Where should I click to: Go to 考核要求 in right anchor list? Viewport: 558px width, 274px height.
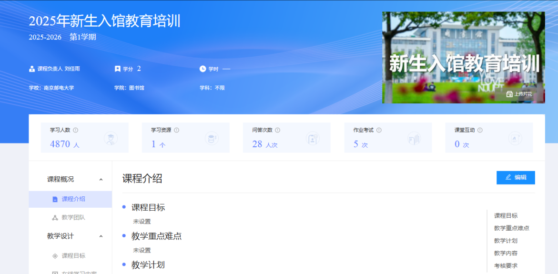tap(506, 266)
